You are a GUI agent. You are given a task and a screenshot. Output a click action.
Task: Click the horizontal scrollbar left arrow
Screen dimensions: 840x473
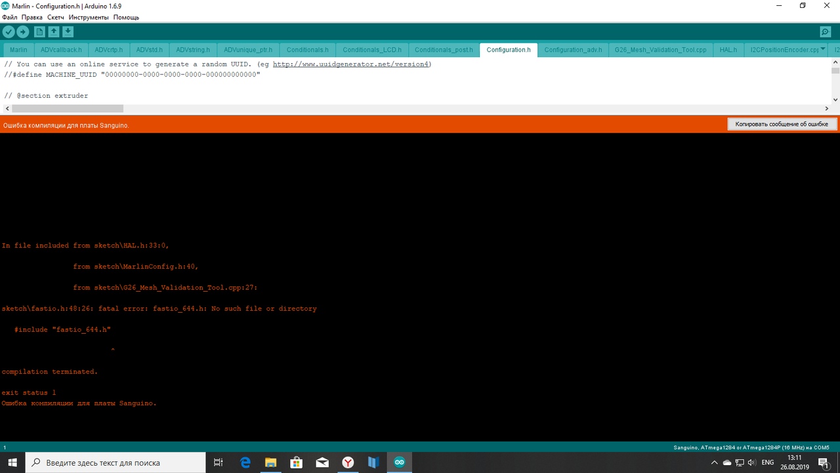pyautogui.click(x=7, y=108)
